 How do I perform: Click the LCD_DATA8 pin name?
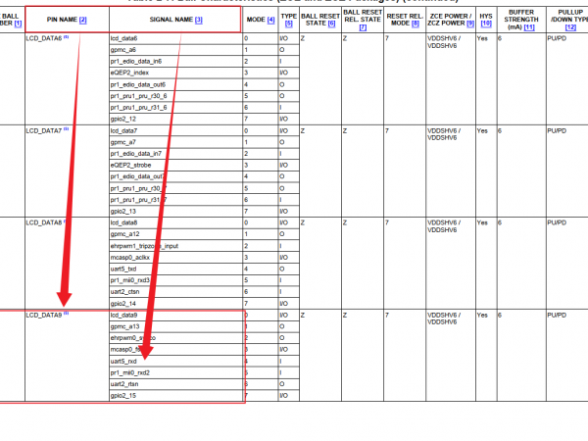[44, 222]
